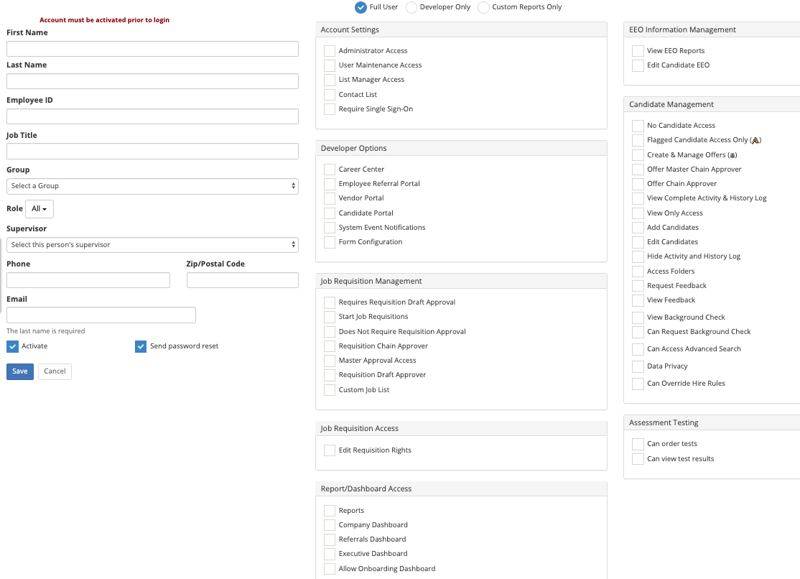Click the flag icon beside Flagged Candidate Access Only

coord(754,140)
